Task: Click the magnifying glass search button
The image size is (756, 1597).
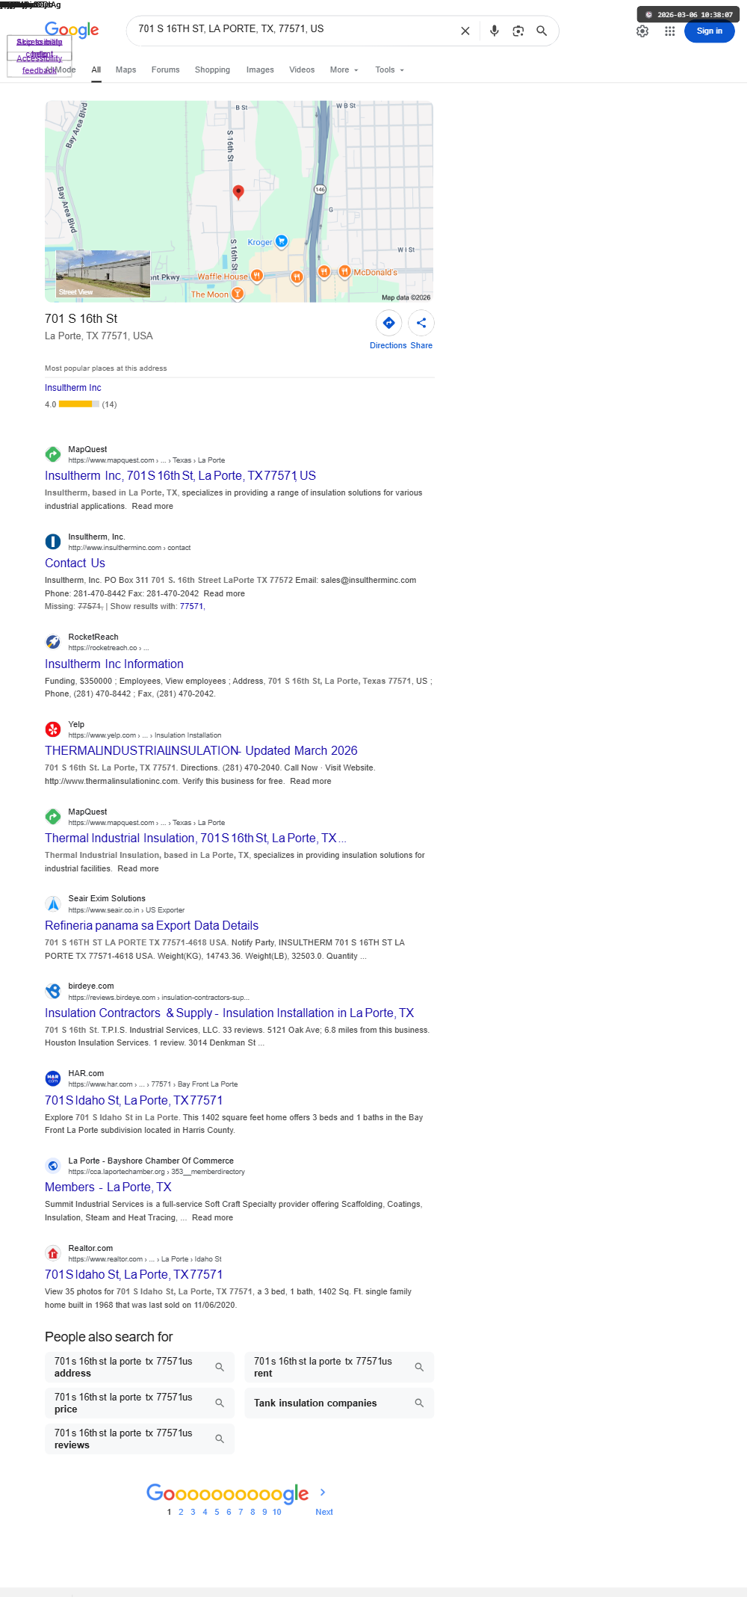Action: click(x=542, y=31)
